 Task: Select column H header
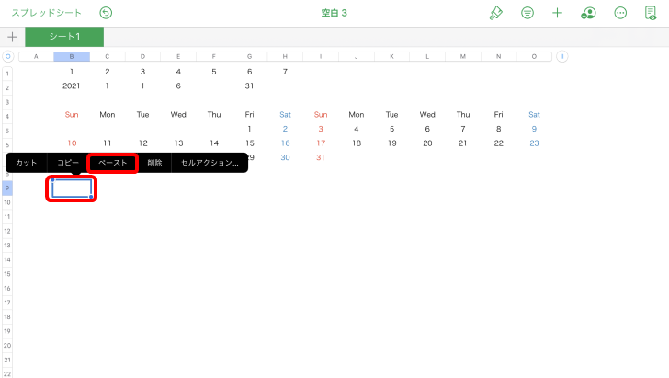(x=285, y=56)
